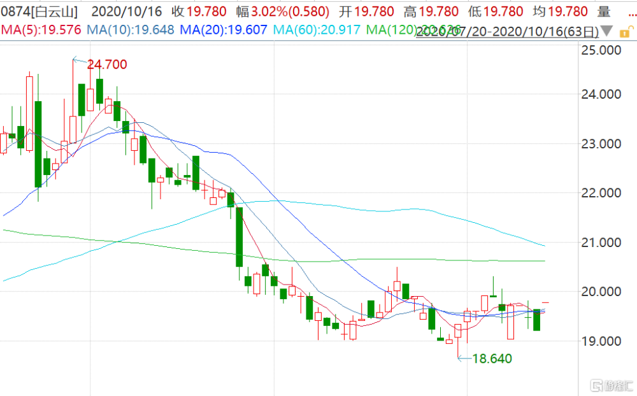637x396 pixels.
Task: Select the low price 低19.780
Action: tap(496, 11)
